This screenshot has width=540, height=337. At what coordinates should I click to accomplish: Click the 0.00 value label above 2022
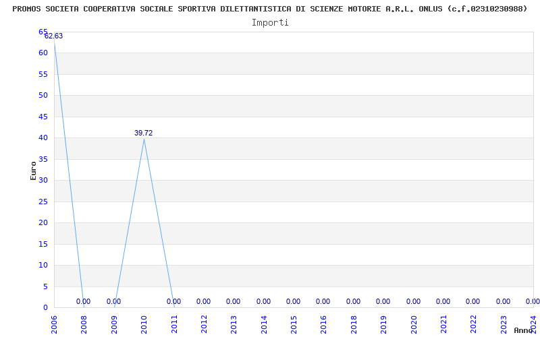pyautogui.click(x=473, y=301)
